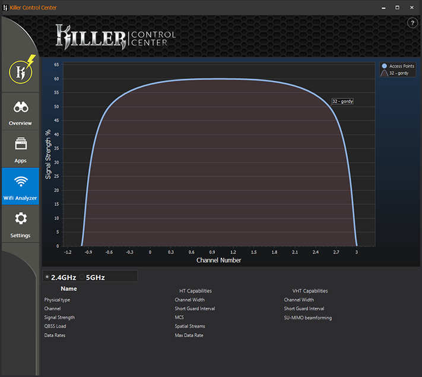
Task: Open Settings via the gear icon
Action: [20, 224]
